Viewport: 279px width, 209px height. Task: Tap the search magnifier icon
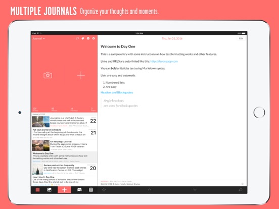77,38
